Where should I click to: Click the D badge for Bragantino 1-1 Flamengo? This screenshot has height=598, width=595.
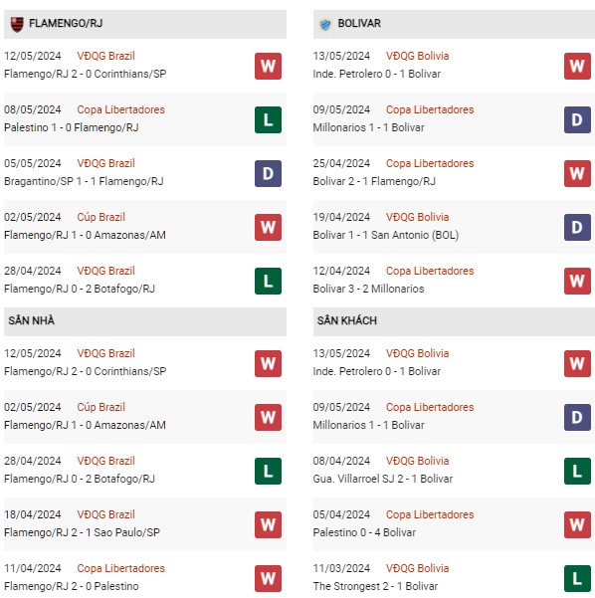click(268, 173)
